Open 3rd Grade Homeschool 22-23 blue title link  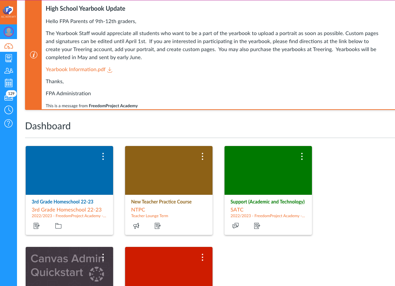coord(62,202)
